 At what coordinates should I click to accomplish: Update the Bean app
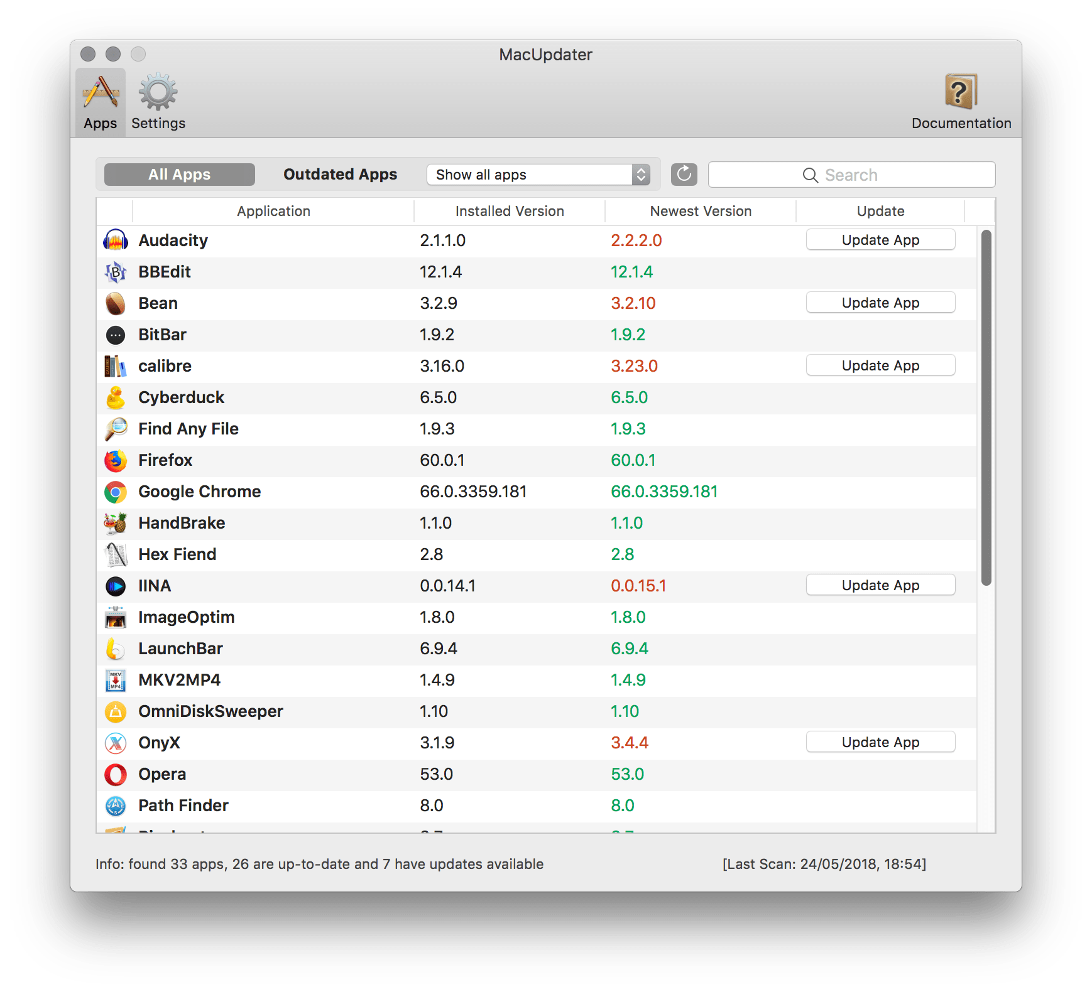point(880,303)
